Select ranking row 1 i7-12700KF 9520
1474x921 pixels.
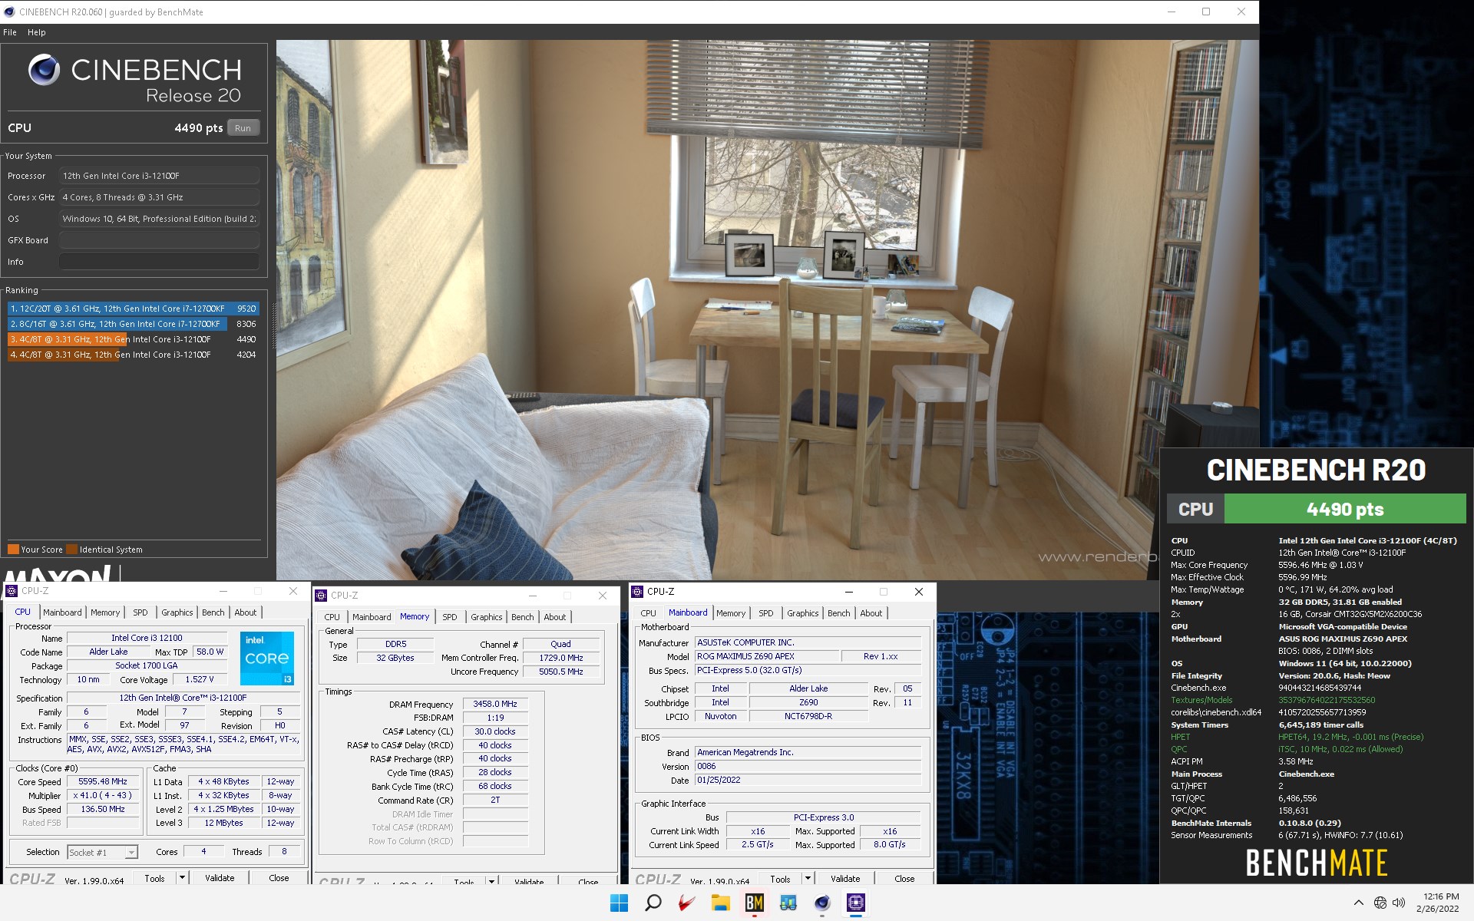click(134, 309)
